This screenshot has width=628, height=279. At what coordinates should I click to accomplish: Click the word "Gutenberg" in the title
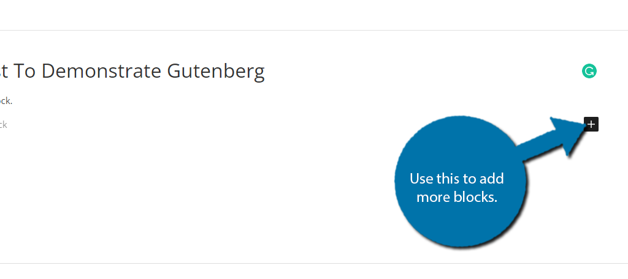point(216,72)
